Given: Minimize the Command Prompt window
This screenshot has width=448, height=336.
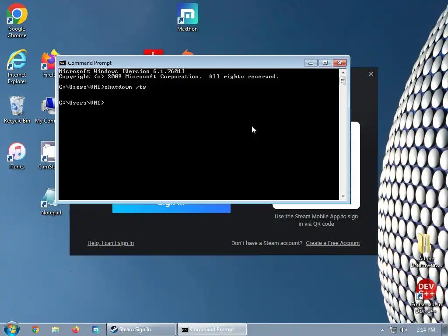Looking at the screenshot, I should (x=311, y=63).
